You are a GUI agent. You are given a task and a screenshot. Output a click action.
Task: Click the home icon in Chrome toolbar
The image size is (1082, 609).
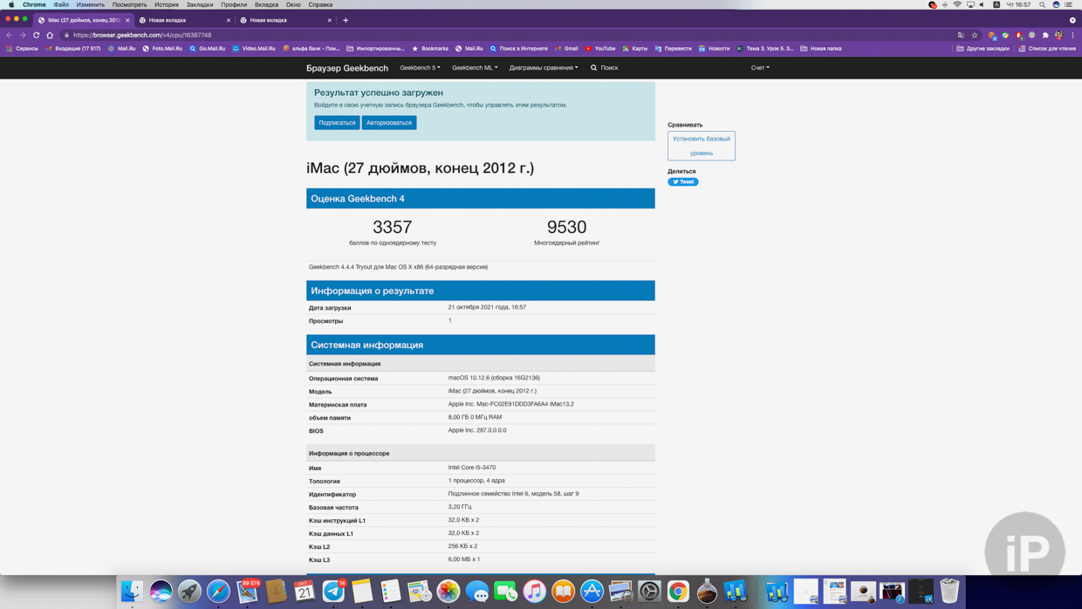pos(50,35)
